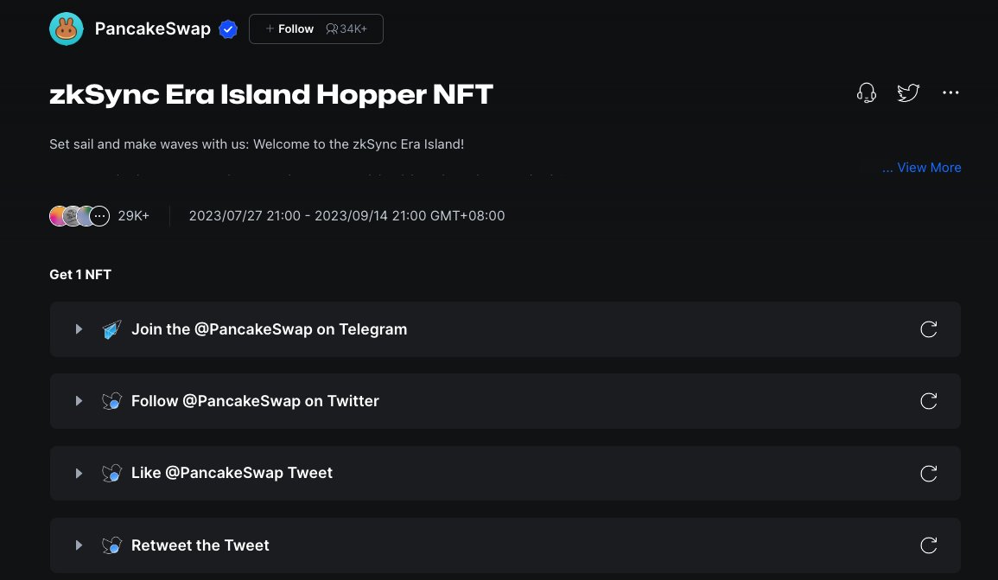The height and width of the screenshot is (580, 998).
Task: Refresh the Join Telegram task status
Action: [x=929, y=329]
